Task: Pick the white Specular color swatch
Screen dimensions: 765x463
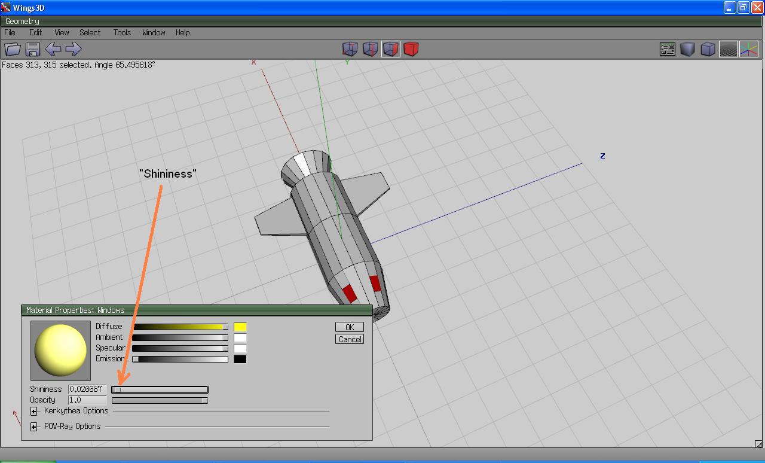Action: [x=240, y=348]
